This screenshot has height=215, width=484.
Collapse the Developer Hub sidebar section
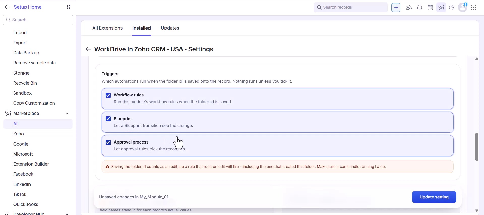(67, 214)
